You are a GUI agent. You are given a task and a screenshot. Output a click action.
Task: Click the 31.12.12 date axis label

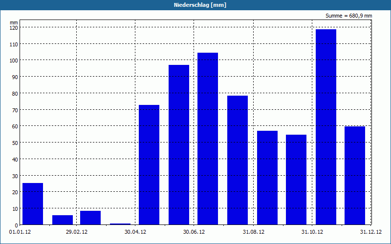click(371, 232)
